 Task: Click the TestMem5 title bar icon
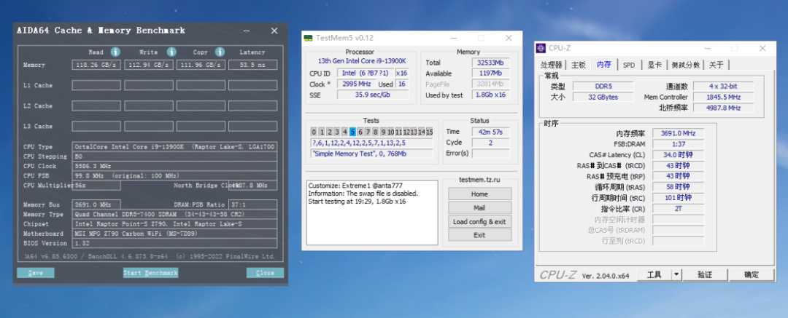point(309,38)
